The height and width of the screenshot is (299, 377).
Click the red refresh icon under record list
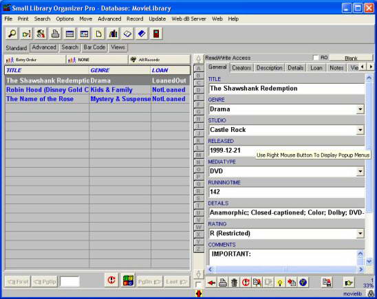(x=111, y=280)
